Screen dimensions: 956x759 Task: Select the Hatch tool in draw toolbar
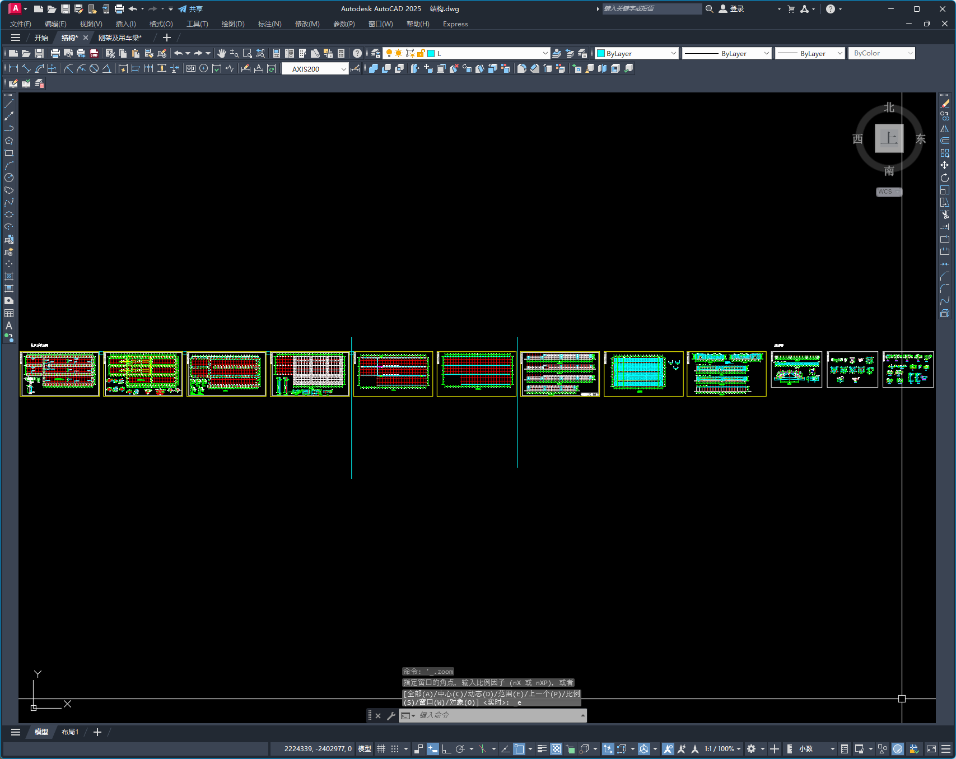pyautogui.click(x=9, y=276)
